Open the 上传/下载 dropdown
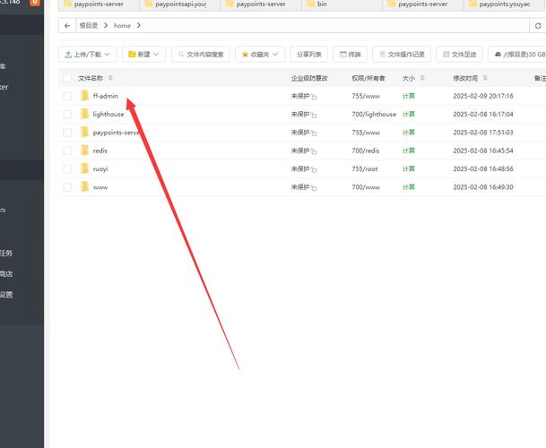Screen dimensions: 546x448 [x=87, y=55]
